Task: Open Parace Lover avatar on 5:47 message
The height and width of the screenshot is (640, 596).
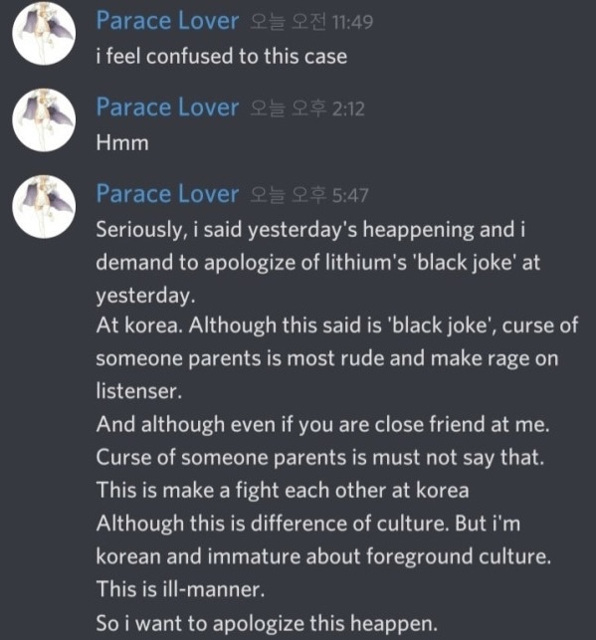Action: coord(44,206)
